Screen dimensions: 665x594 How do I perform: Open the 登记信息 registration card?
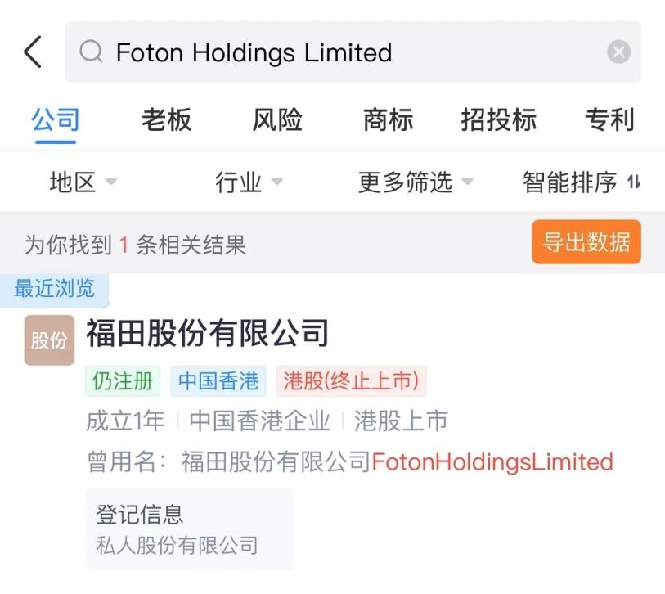(x=189, y=529)
